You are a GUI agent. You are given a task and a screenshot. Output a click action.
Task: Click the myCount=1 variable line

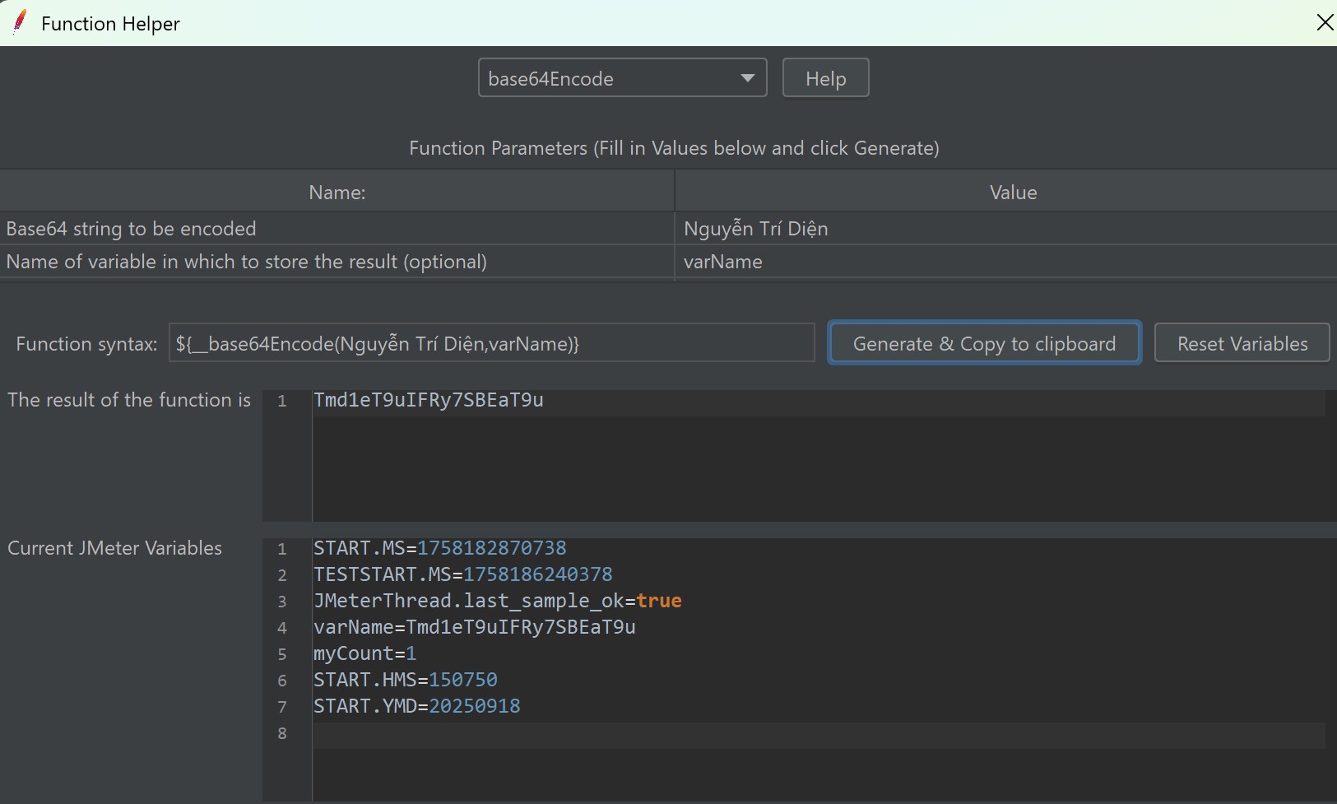(x=364, y=653)
